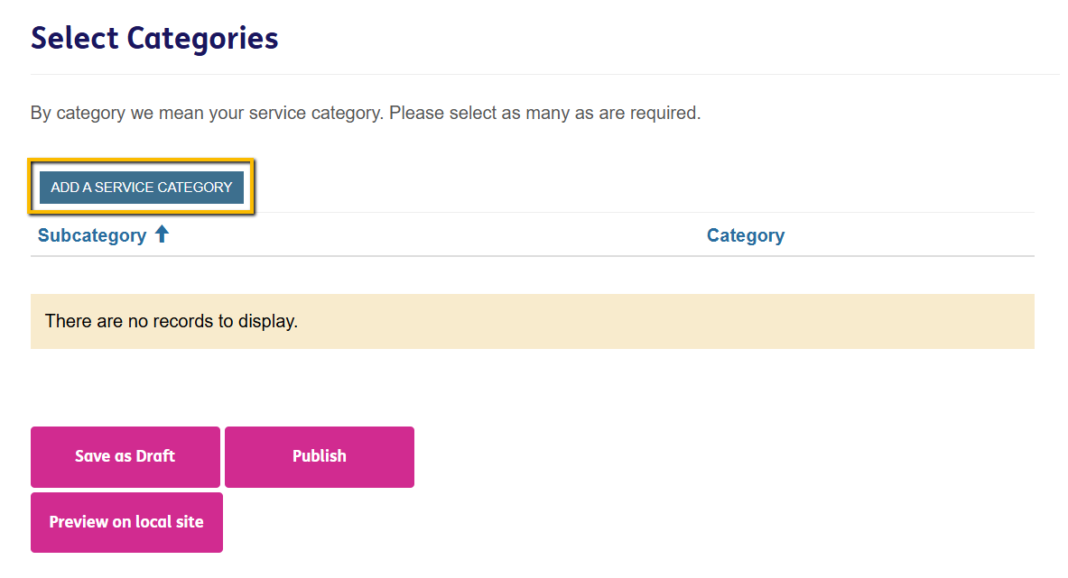Preview the listing on the local site
The height and width of the screenshot is (578, 1068).
(x=126, y=522)
